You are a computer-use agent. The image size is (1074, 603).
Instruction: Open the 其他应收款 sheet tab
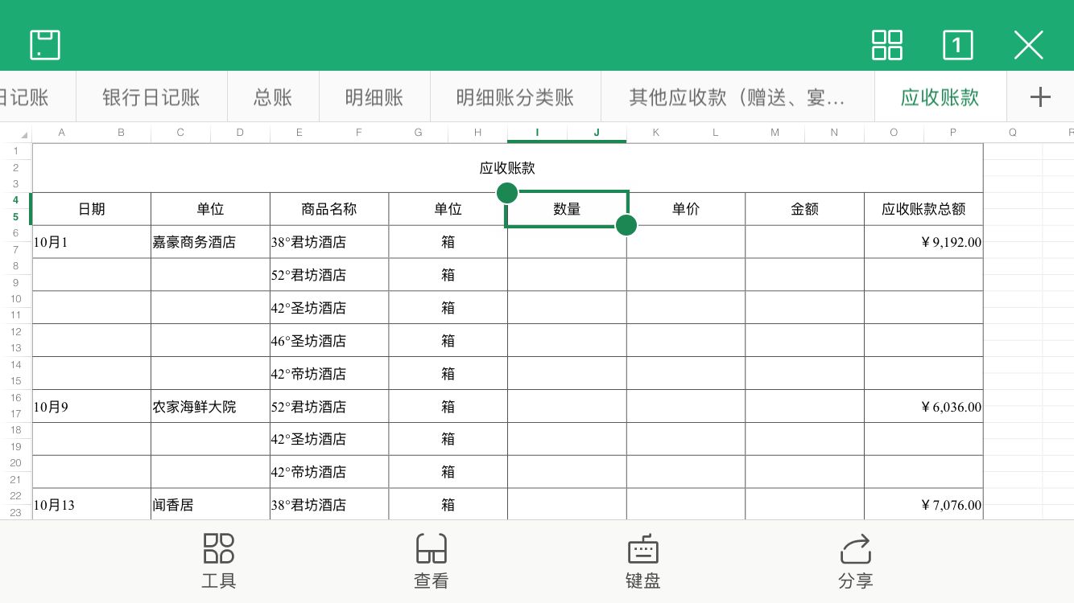736,96
